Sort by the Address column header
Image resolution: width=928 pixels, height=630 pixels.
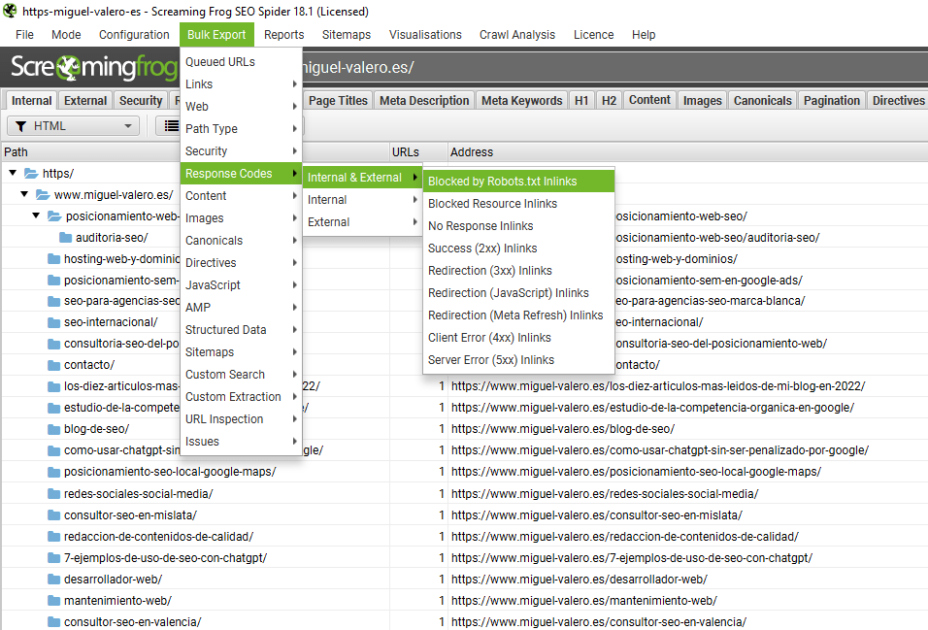(x=687, y=152)
